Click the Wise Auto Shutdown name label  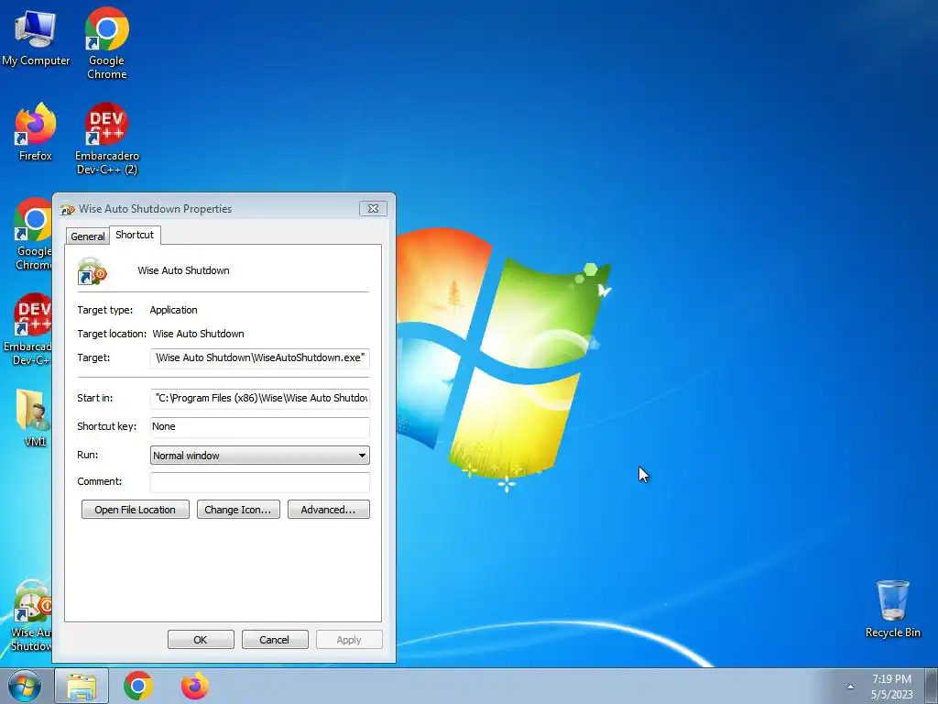[183, 270]
